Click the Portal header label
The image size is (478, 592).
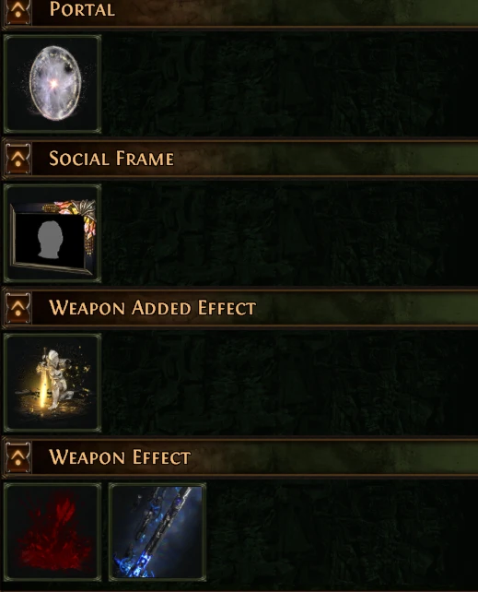coord(82,9)
